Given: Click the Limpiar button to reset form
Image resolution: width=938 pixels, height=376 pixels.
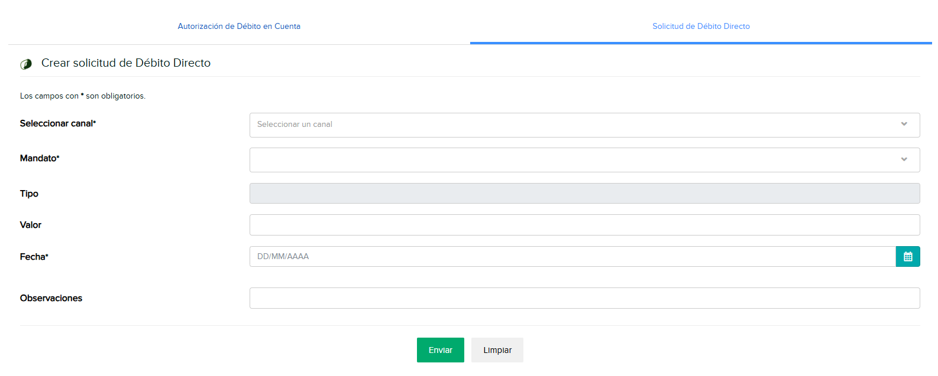Looking at the screenshot, I should click(x=497, y=350).
